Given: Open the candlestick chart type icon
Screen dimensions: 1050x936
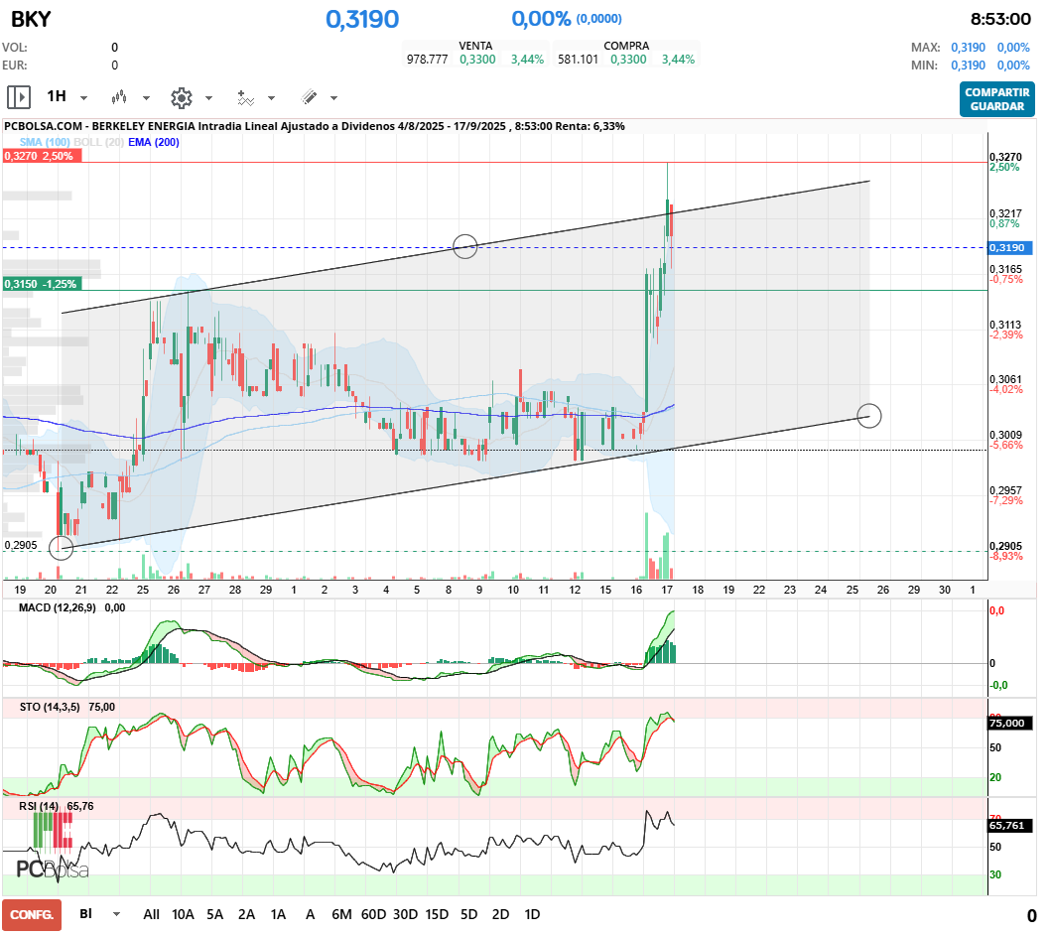Looking at the screenshot, I should click(120, 97).
